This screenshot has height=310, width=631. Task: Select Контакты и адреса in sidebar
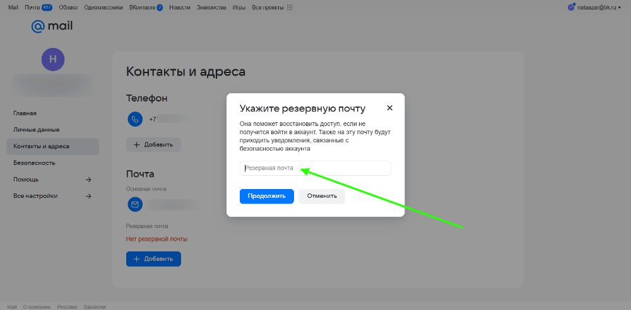click(x=53, y=146)
